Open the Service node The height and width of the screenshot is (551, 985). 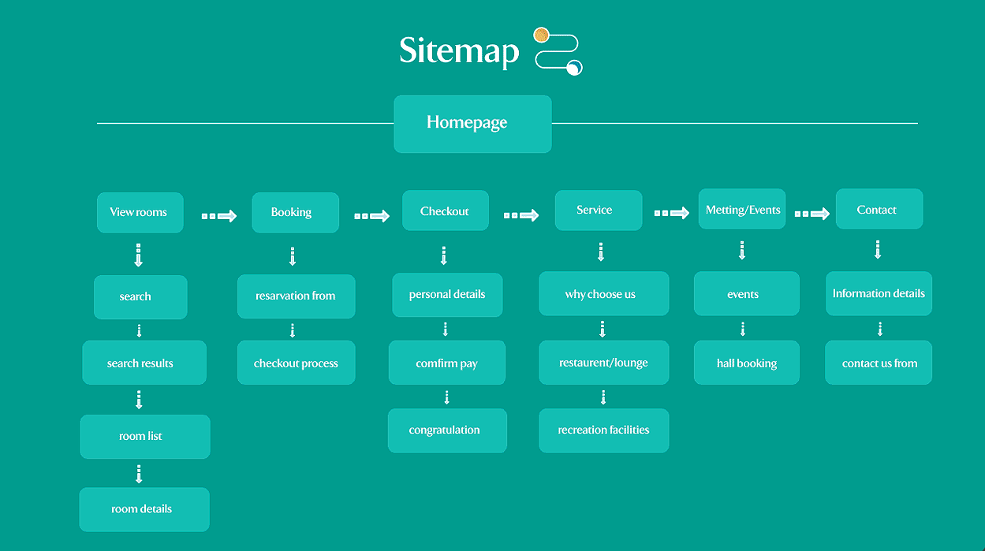point(599,210)
